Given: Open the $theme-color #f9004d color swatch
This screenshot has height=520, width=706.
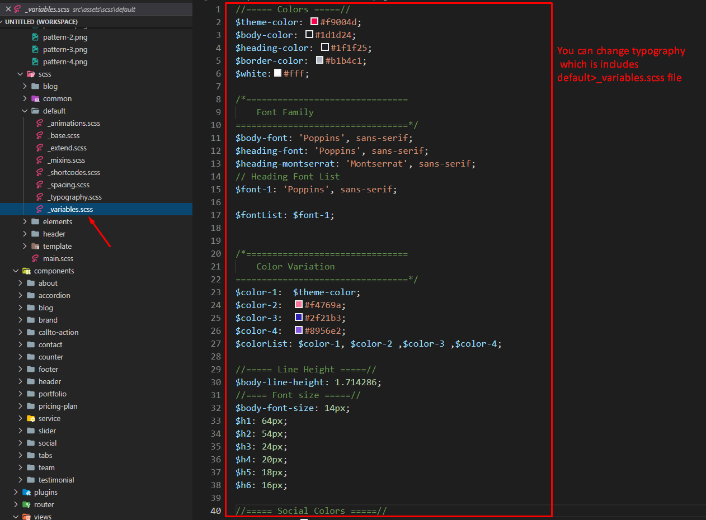Looking at the screenshot, I should pos(314,22).
